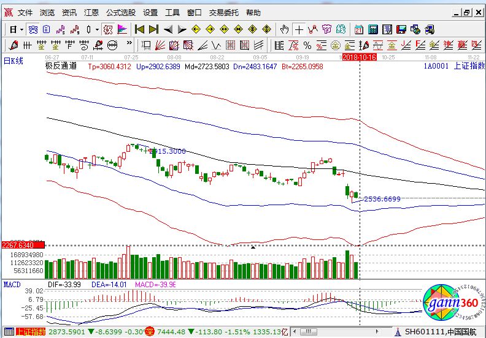
Task: Click the jump-to-last-bar olive arrow icon
Action: (153, 29)
